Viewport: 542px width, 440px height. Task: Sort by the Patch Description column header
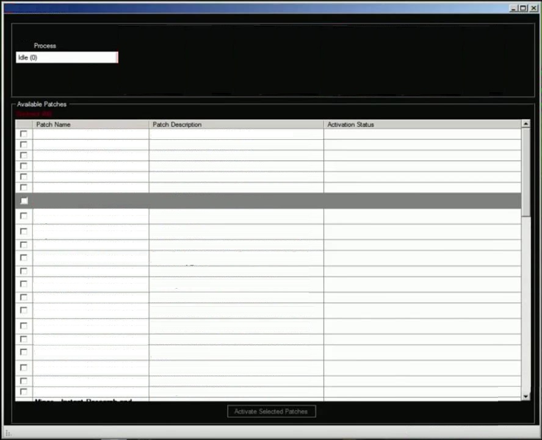pos(236,124)
